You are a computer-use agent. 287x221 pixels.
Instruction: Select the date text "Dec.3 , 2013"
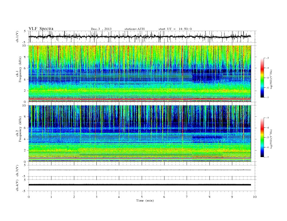tap(101, 29)
